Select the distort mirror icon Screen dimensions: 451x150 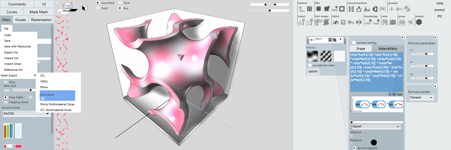click(x=359, y=22)
